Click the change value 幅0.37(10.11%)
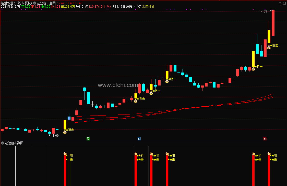Screen dimensions: 287x186 click(x=100, y=7)
